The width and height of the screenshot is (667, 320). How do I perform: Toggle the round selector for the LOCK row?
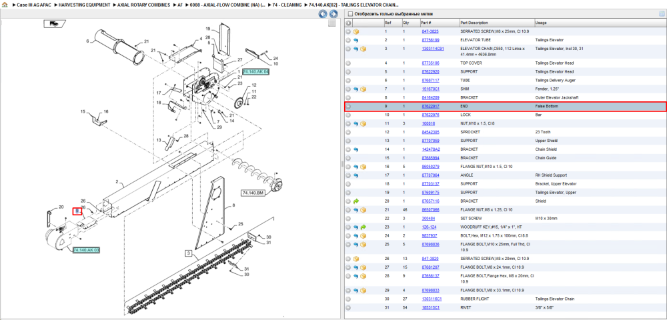(x=348, y=115)
